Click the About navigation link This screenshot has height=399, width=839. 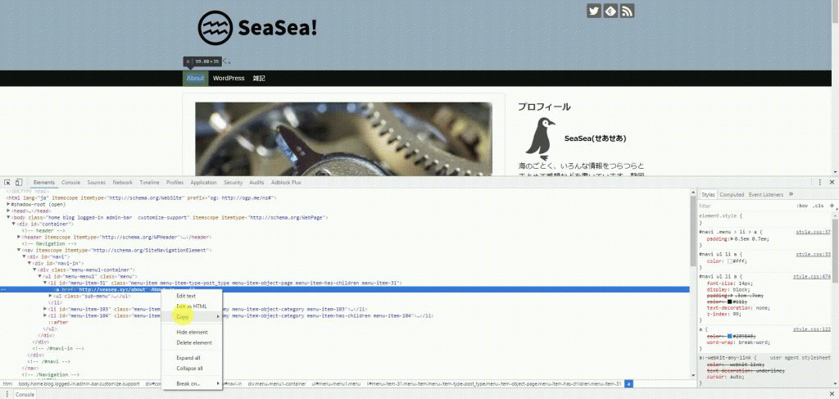pyautogui.click(x=195, y=78)
